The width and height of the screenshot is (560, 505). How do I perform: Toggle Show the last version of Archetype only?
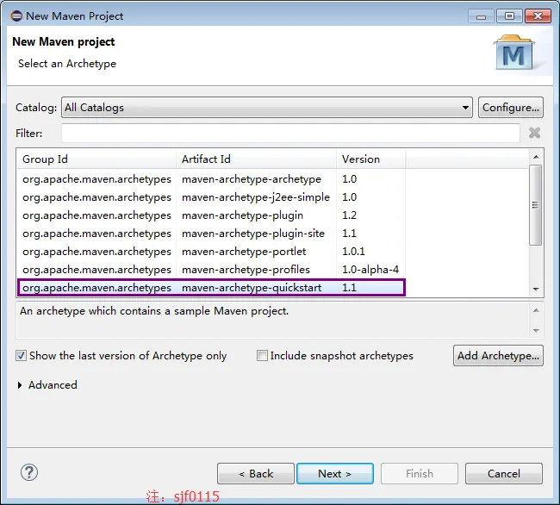pos(21,356)
